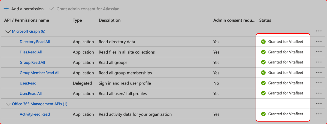Click the Microsoft Graph (6) link
Screen dimensions: 327x124
click(29, 31)
